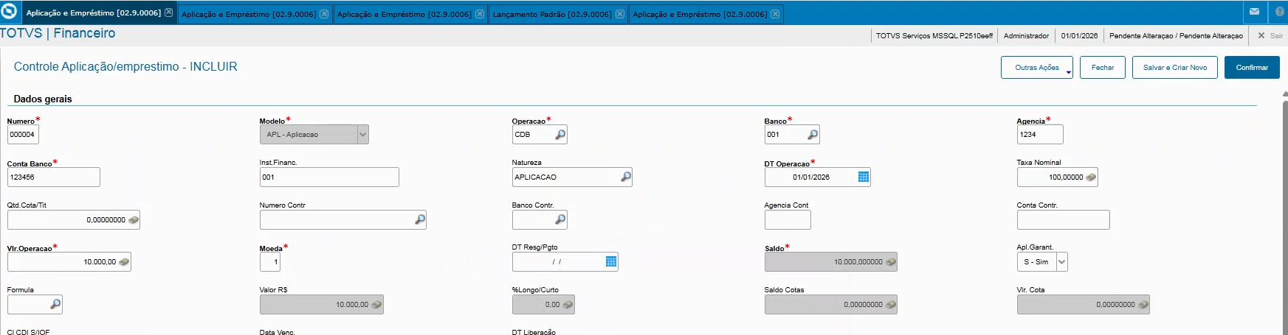Close the second Aplicação e Empréstimo tab
Screen dimensions: 1288x335
pos(324,14)
